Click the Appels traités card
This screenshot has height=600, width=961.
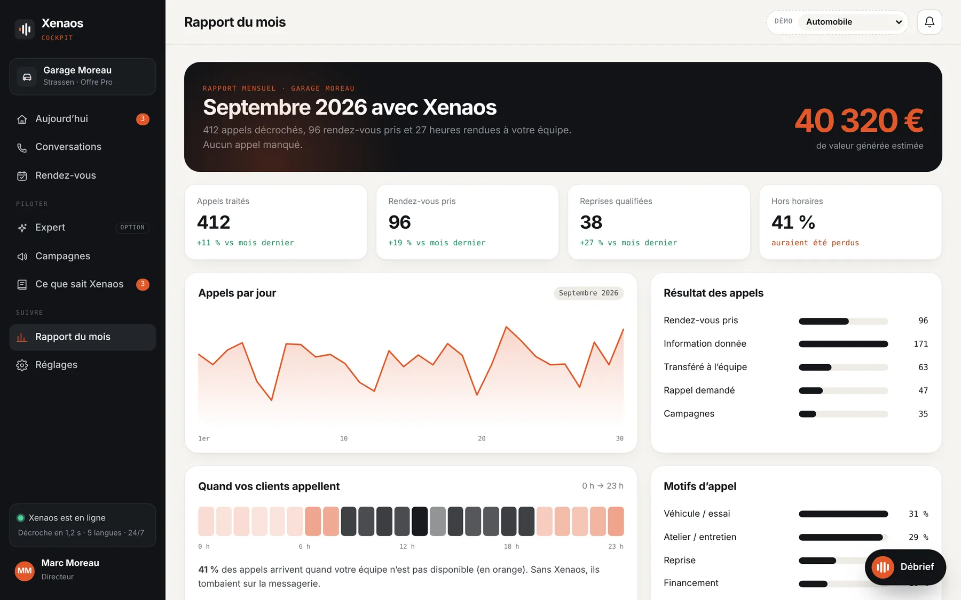(x=276, y=222)
